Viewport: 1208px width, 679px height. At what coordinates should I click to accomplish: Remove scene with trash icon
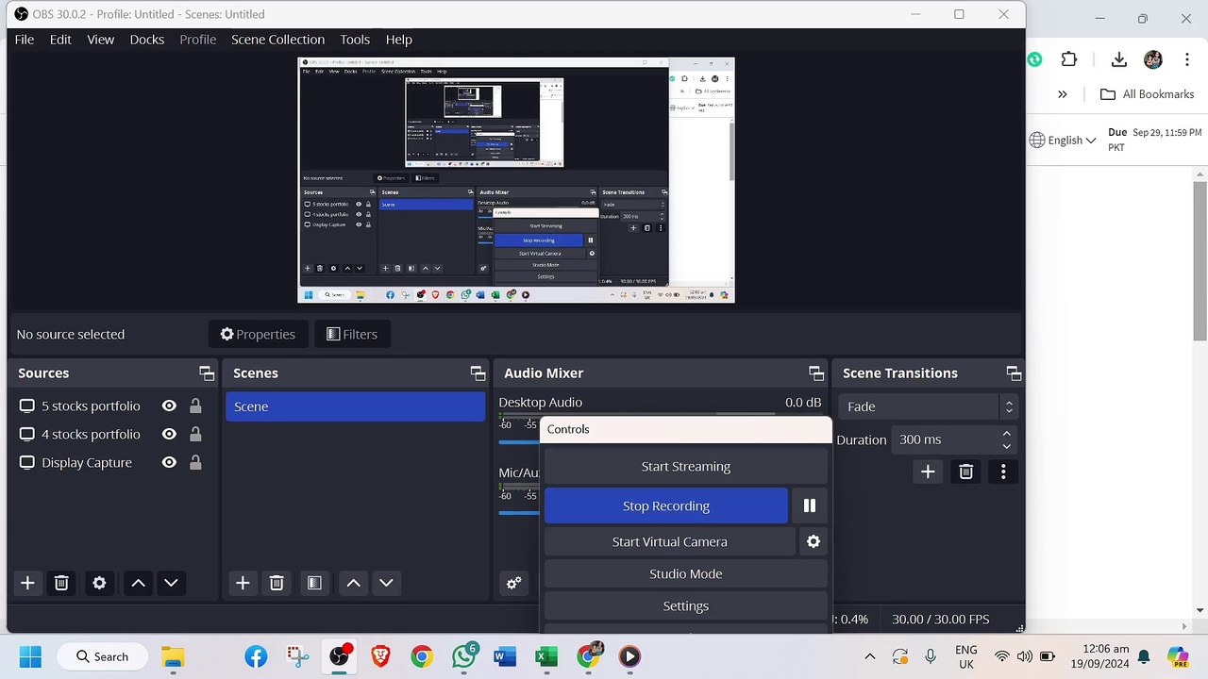pyautogui.click(x=277, y=583)
